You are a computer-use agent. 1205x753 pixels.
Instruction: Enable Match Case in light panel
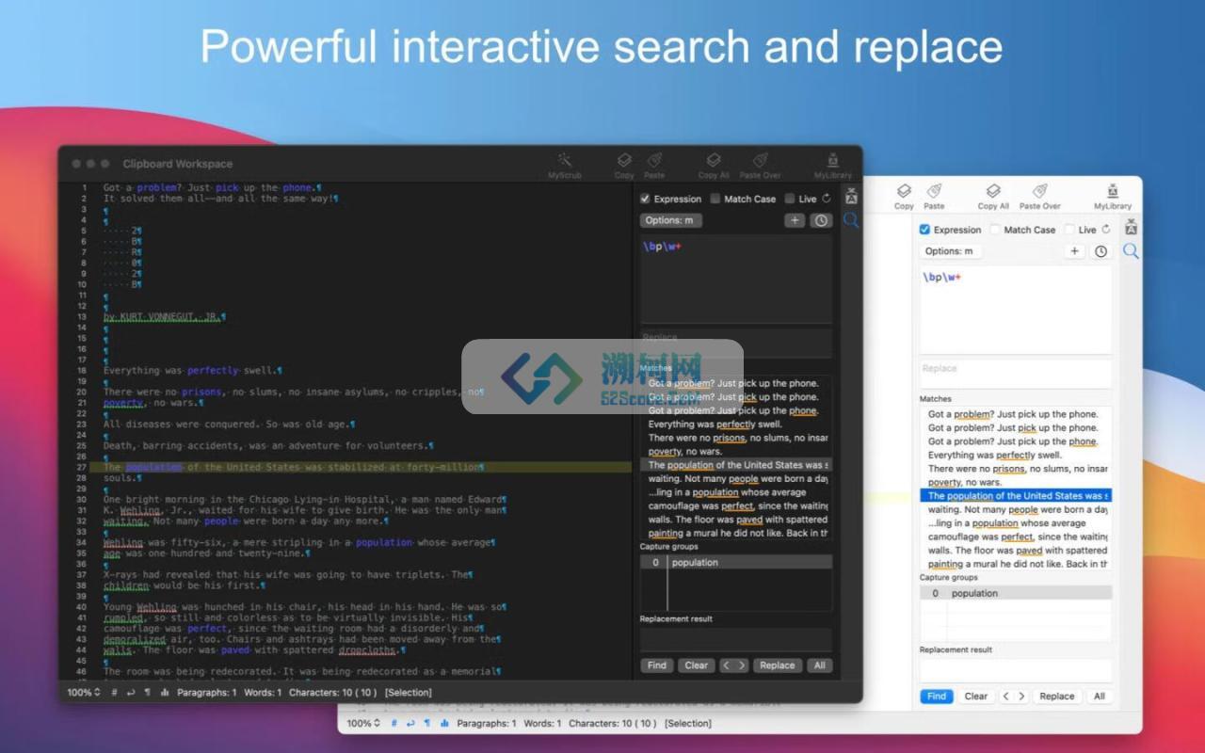pos(995,230)
